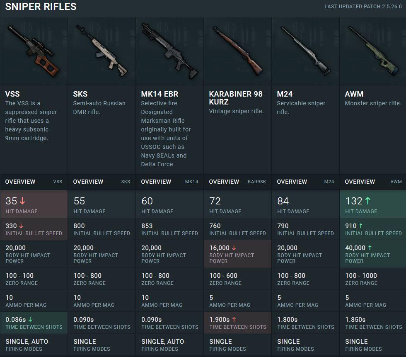Open the VSS rifle thumbnail
The image size is (406, 357).
pyautogui.click(x=34, y=51)
